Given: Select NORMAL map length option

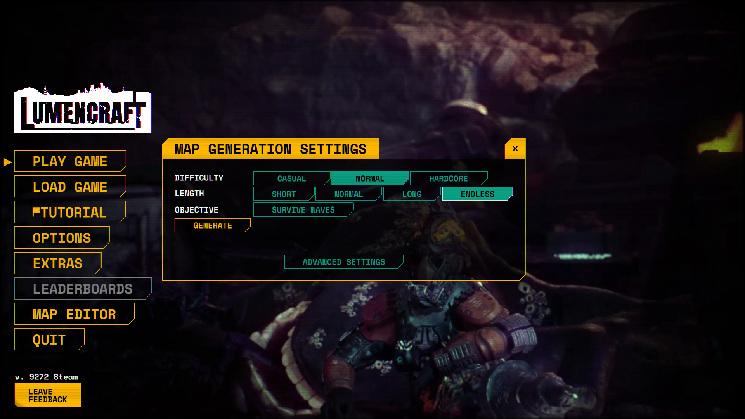Looking at the screenshot, I should pos(348,193).
